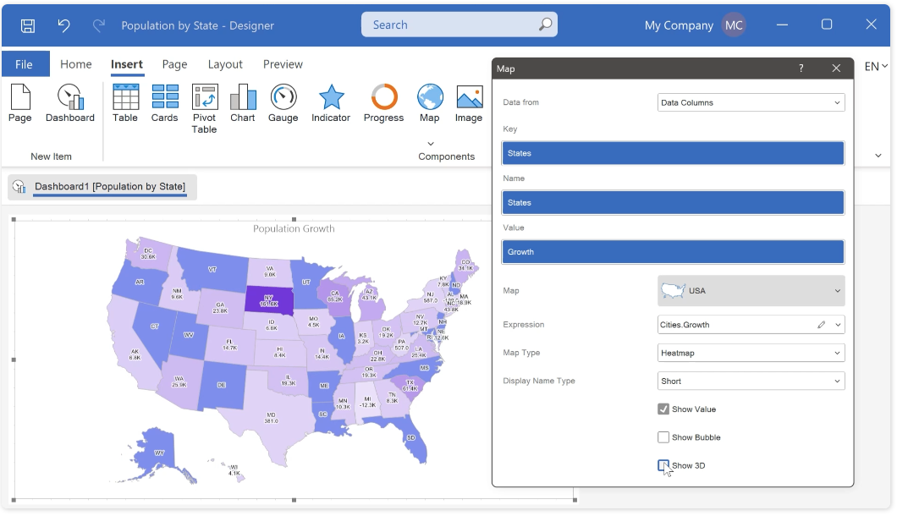Collapse the ribbon with the chevron

pyautogui.click(x=878, y=156)
